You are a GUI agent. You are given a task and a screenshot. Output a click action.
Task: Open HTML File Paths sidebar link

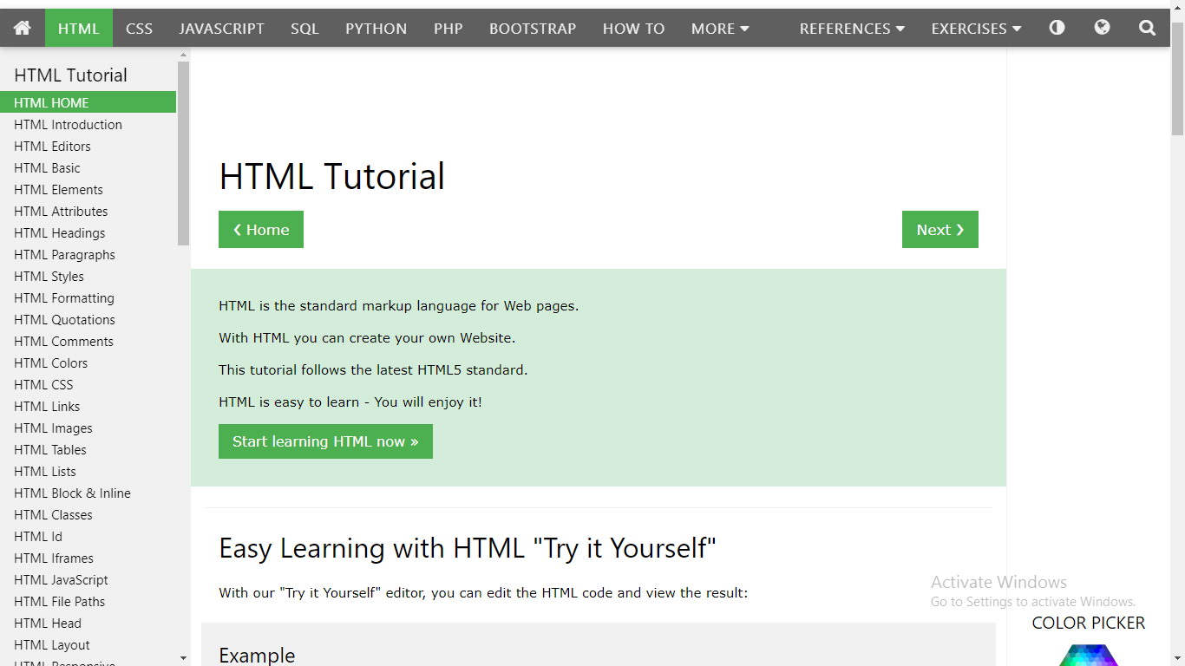point(88,601)
